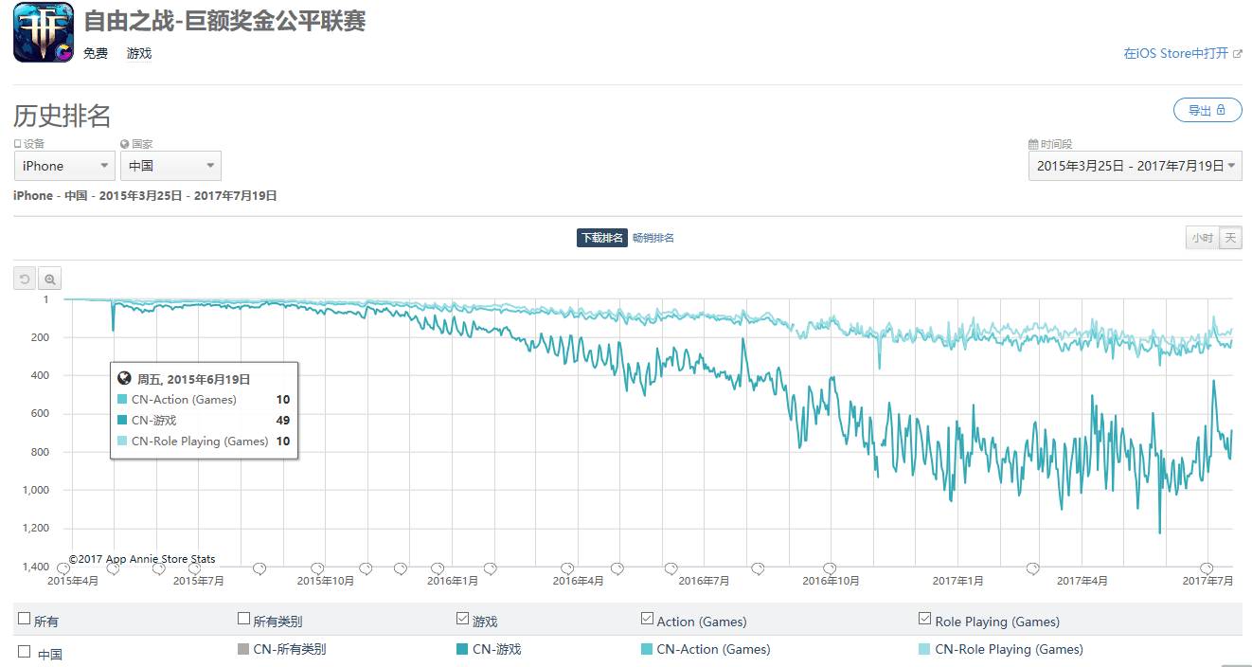1252x667 pixels.
Task: Select the 下载排名 tab
Action: tap(601, 238)
